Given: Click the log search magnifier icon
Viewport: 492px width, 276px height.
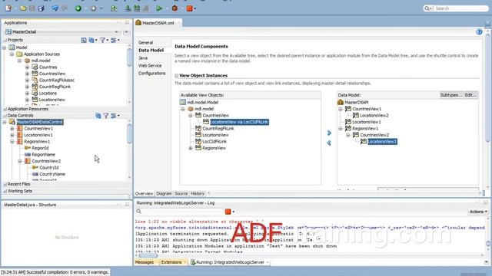Looking at the screenshot, I should click(x=138, y=212).
